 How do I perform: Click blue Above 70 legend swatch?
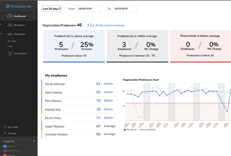click(x=5, y=146)
